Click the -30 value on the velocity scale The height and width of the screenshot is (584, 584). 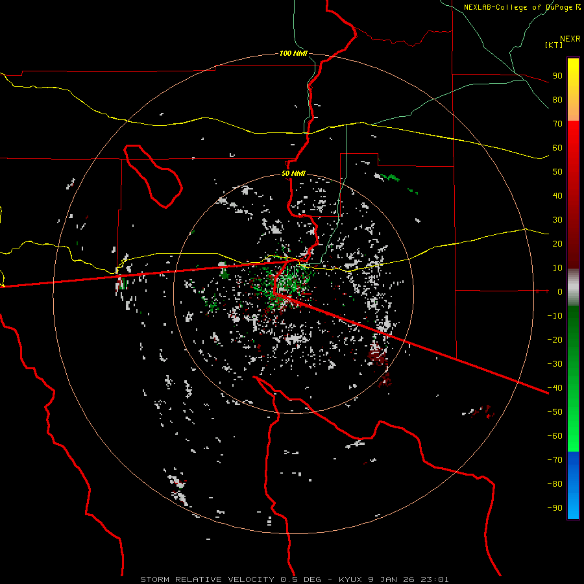click(x=555, y=364)
